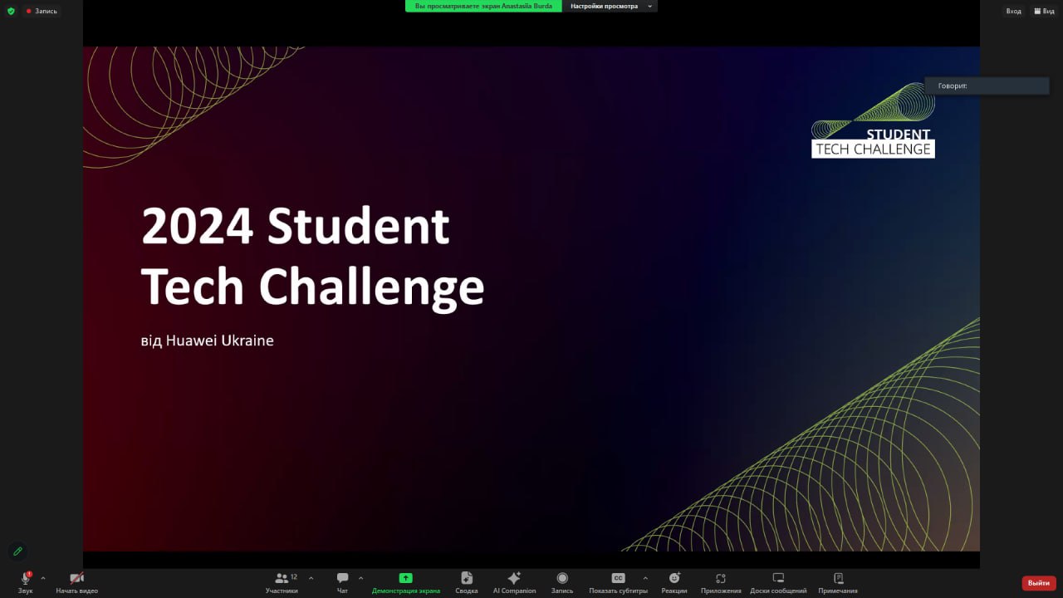The height and width of the screenshot is (598, 1063).
Task: Expand participants options arrow
Action: click(x=311, y=578)
